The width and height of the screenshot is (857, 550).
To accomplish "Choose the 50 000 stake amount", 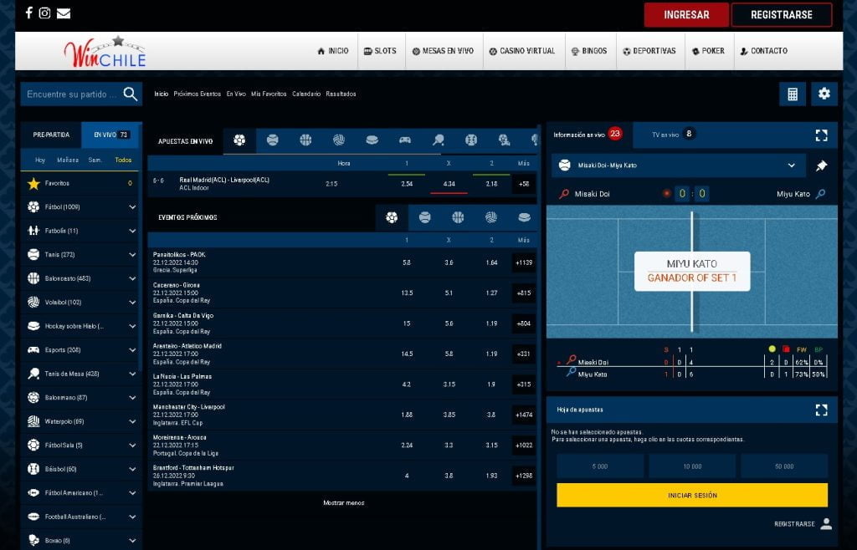I will (783, 466).
